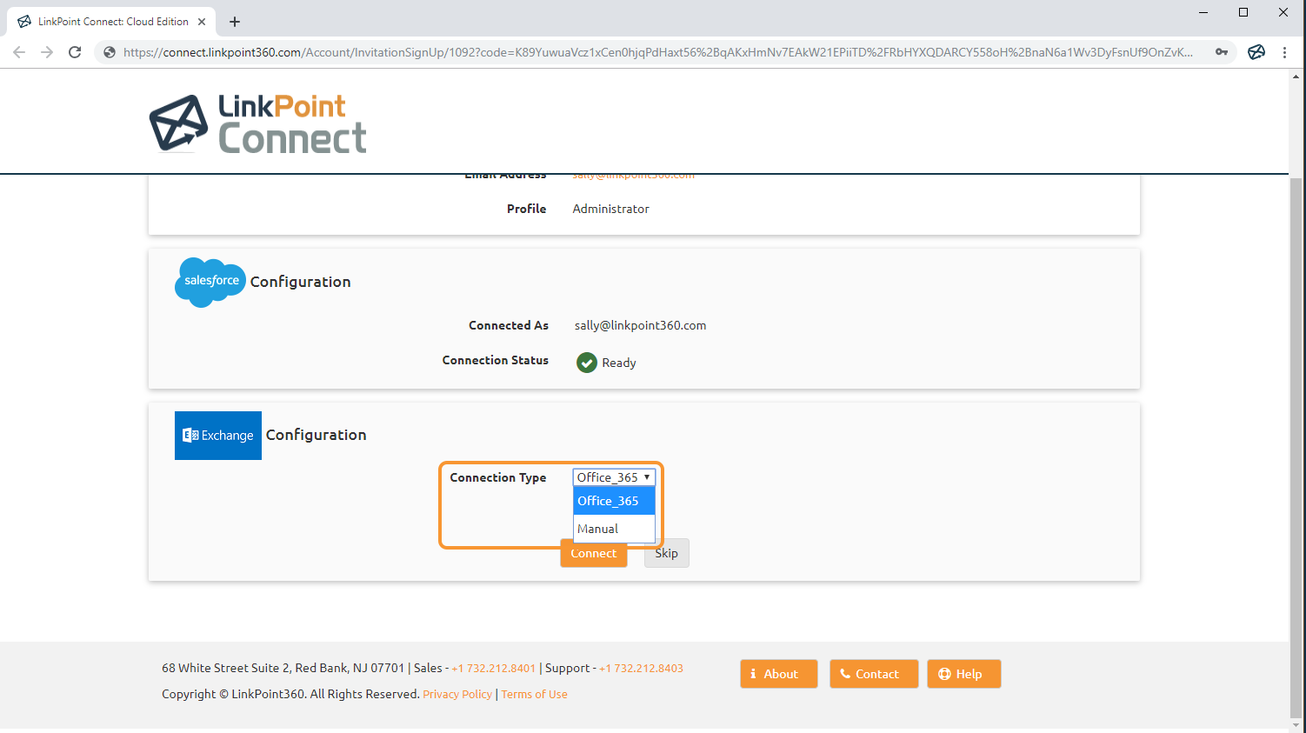Click the Skip button
The height and width of the screenshot is (733, 1306).
tap(667, 553)
